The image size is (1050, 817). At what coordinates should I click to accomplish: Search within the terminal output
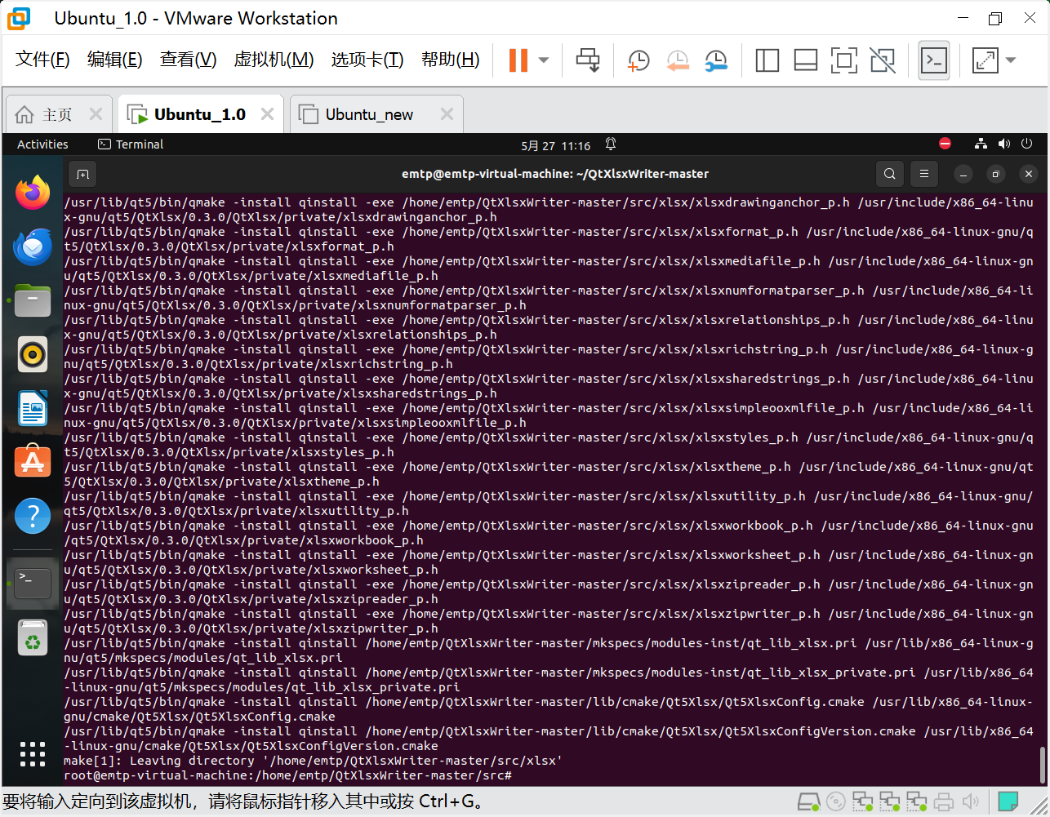pyautogui.click(x=890, y=174)
